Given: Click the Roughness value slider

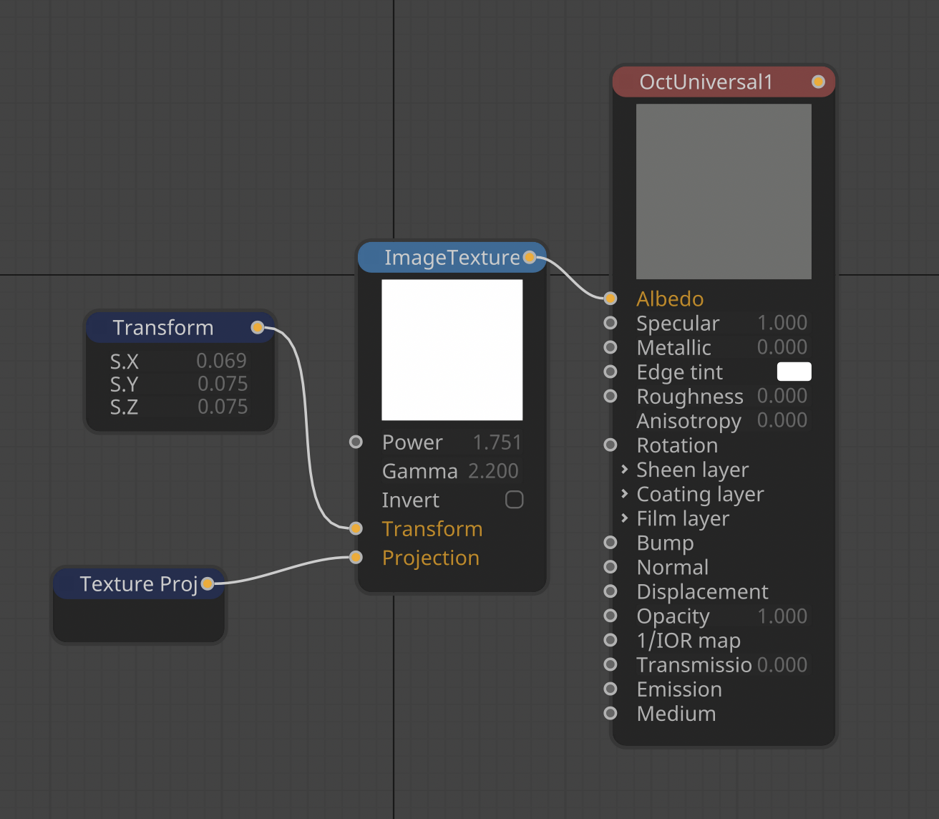Looking at the screenshot, I should tap(782, 396).
